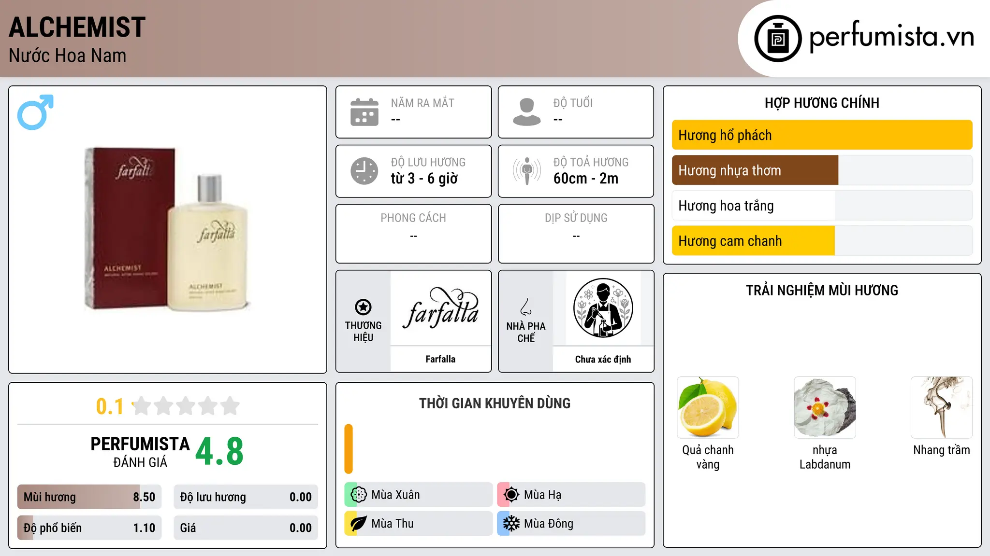Click the Hương hoa trắng accord bar

(x=822, y=206)
